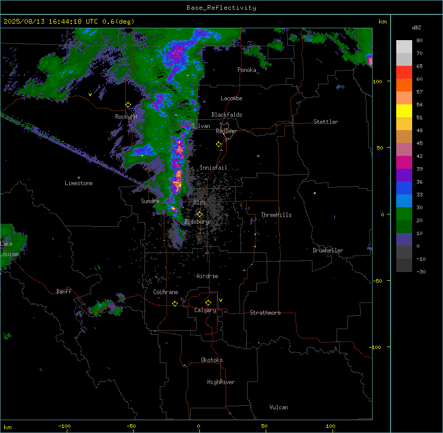Click the Stettler label
This screenshot has height=433, width=443.
tap(326, 122)
